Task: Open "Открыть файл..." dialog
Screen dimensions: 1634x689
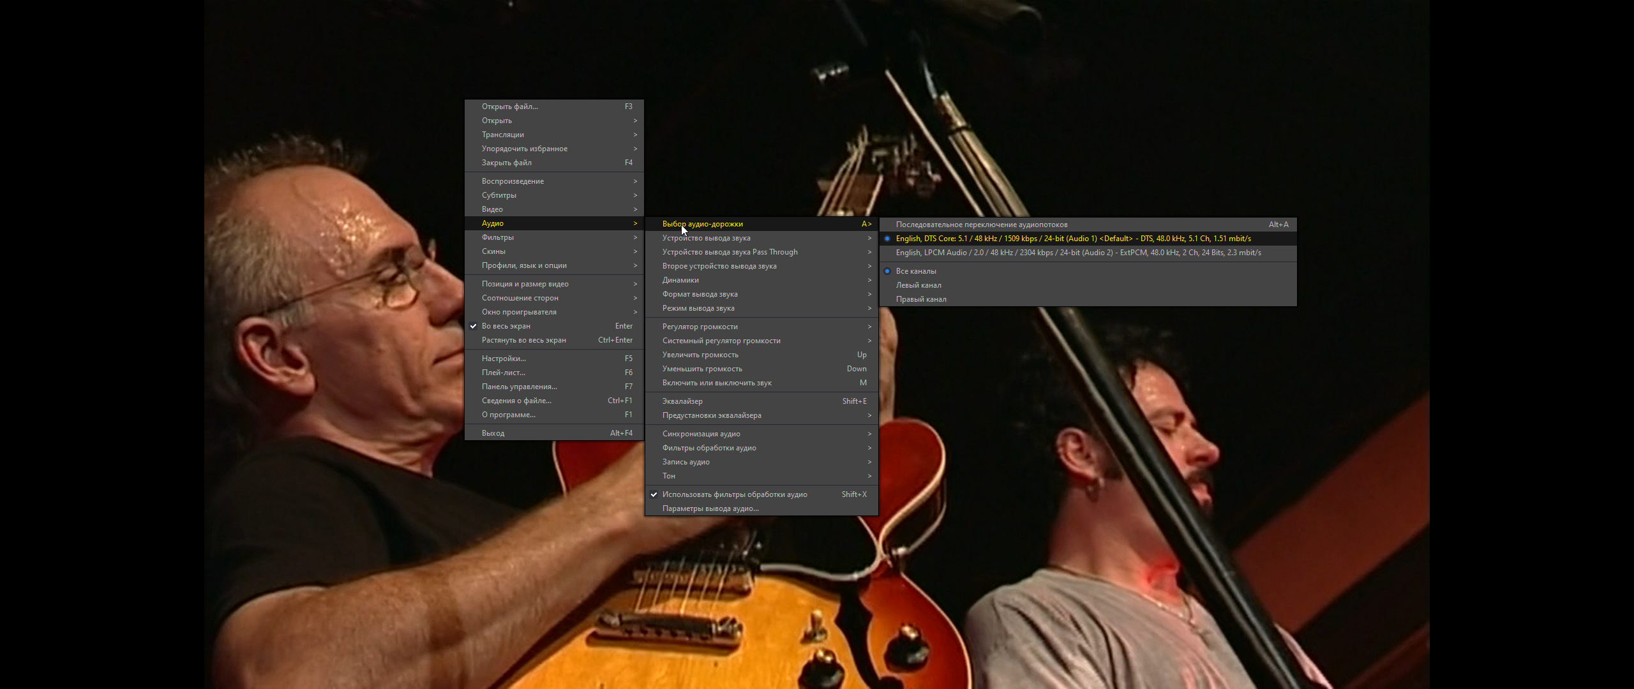Action: click(x=509, y=106)
